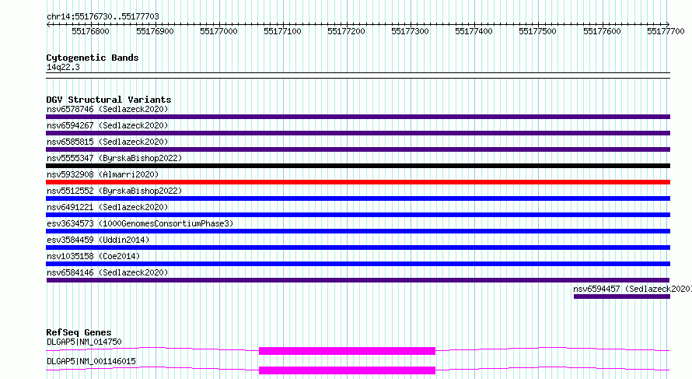Select the blue bar under esv3634573

(x=358, y=231)
